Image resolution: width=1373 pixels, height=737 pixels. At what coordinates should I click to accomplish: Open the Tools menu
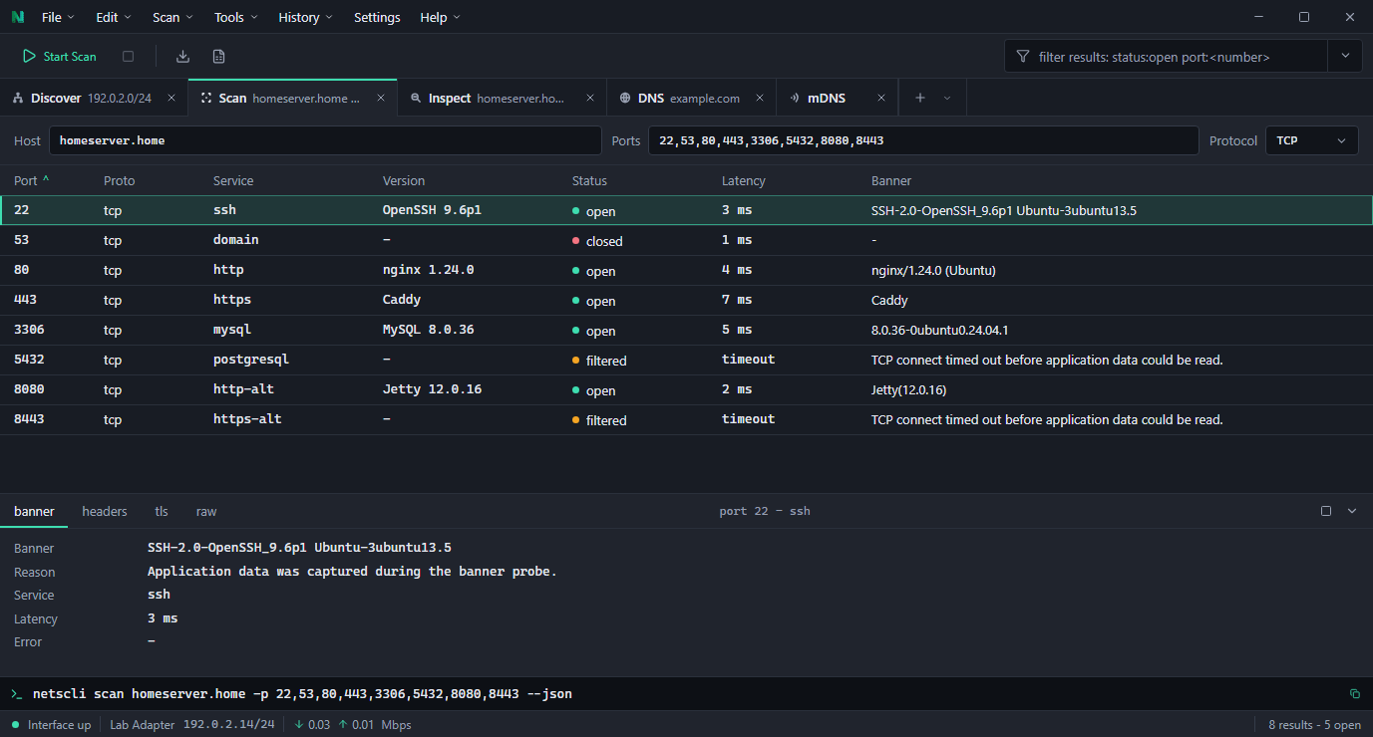point(236,17)
